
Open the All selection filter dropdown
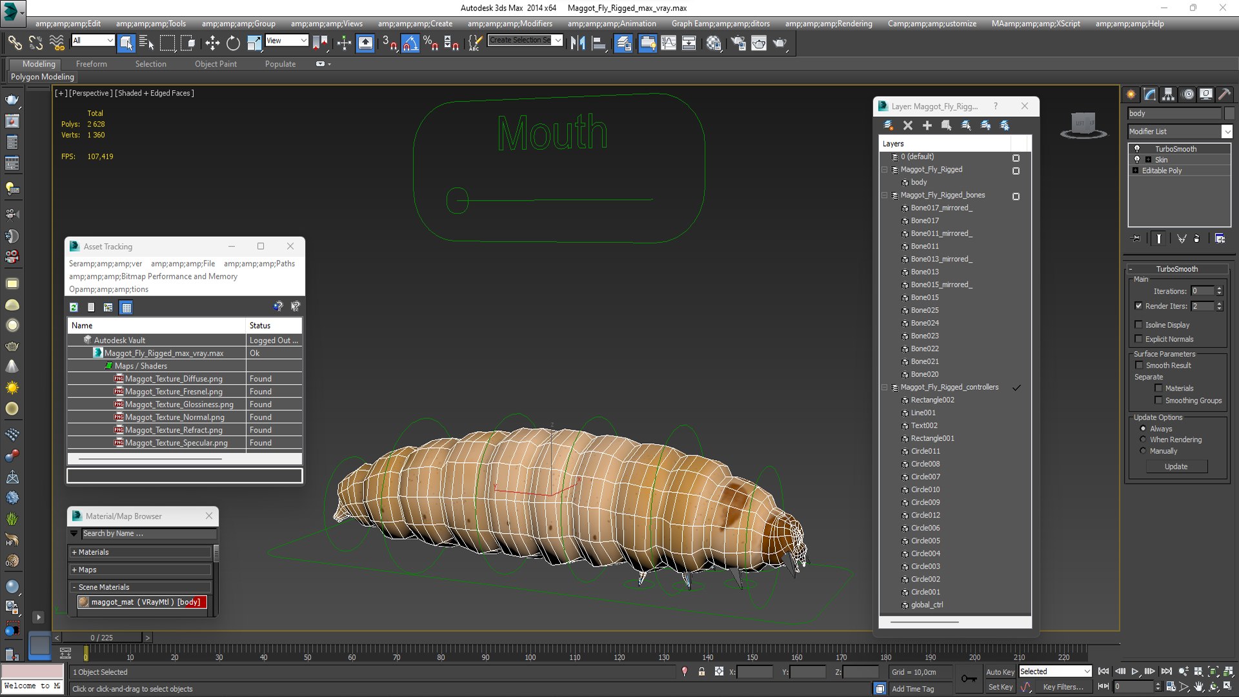[93, 40]
